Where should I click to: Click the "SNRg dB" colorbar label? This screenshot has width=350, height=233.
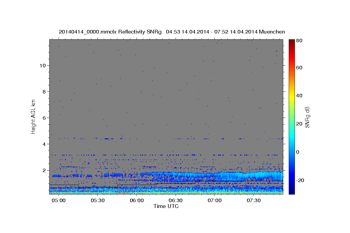coord(307,117)
